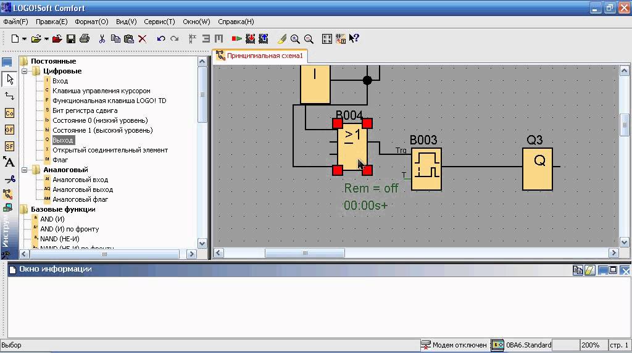Download program PC to LOGO
Image resolution: width=632 pixels, height=353 pixels.
(251, 39)
